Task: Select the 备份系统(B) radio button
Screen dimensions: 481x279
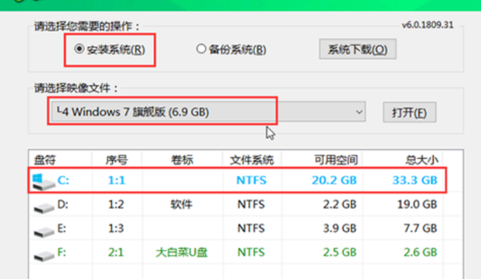Action: pos(201,49)
